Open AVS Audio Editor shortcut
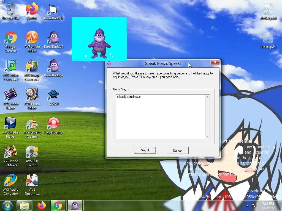This screenshot has width=282, height=211. (32, 42)
